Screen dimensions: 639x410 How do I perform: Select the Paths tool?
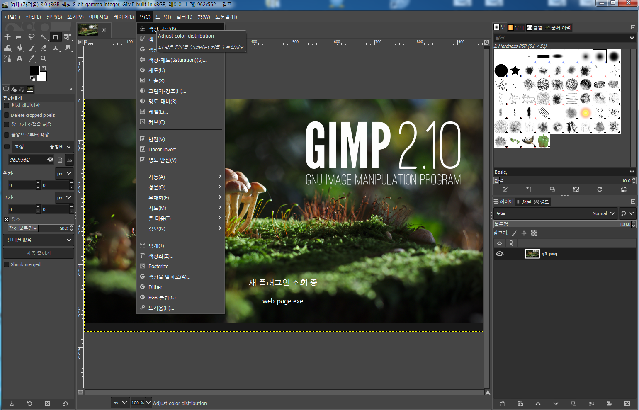(7, 58)
